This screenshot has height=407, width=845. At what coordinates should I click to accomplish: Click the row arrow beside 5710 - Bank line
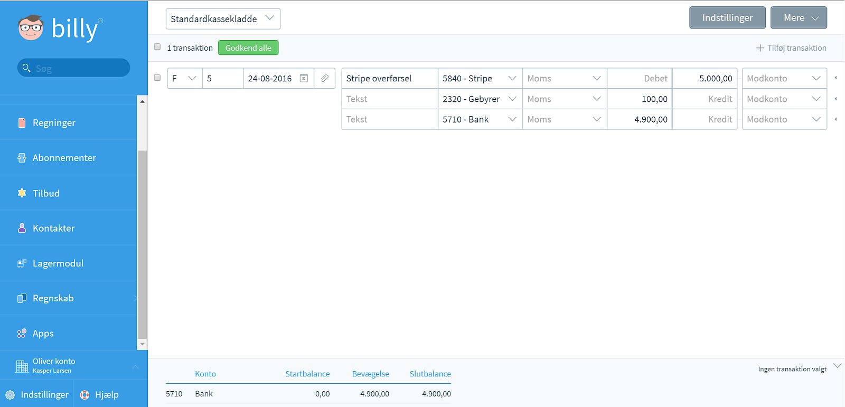[835, 119]
